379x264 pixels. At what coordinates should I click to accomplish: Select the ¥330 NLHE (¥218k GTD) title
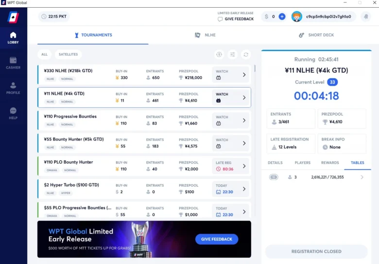tap(68, 70)
